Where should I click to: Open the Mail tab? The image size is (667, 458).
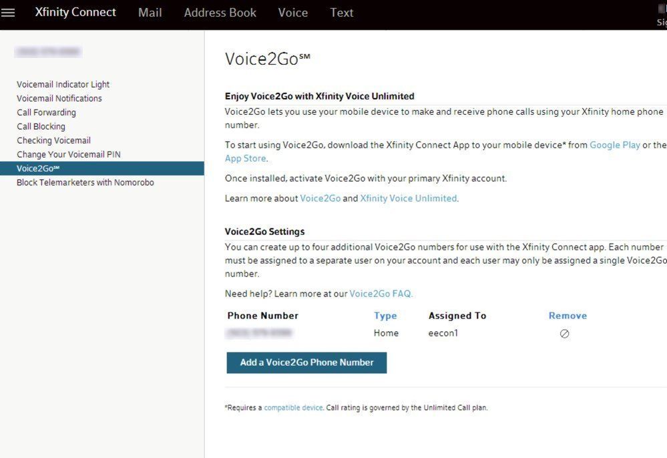150,13
